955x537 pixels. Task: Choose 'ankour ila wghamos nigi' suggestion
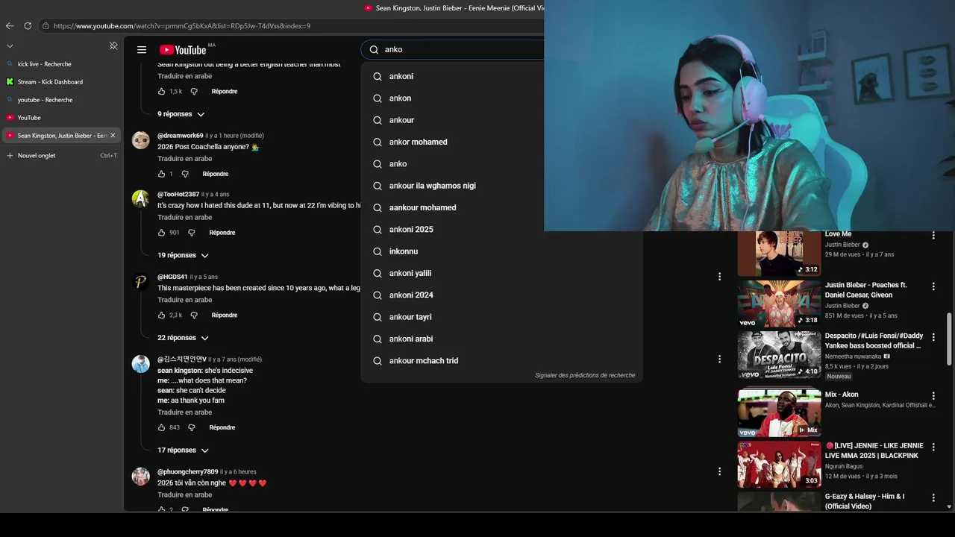pyautogui.click(x=501, y=186)
